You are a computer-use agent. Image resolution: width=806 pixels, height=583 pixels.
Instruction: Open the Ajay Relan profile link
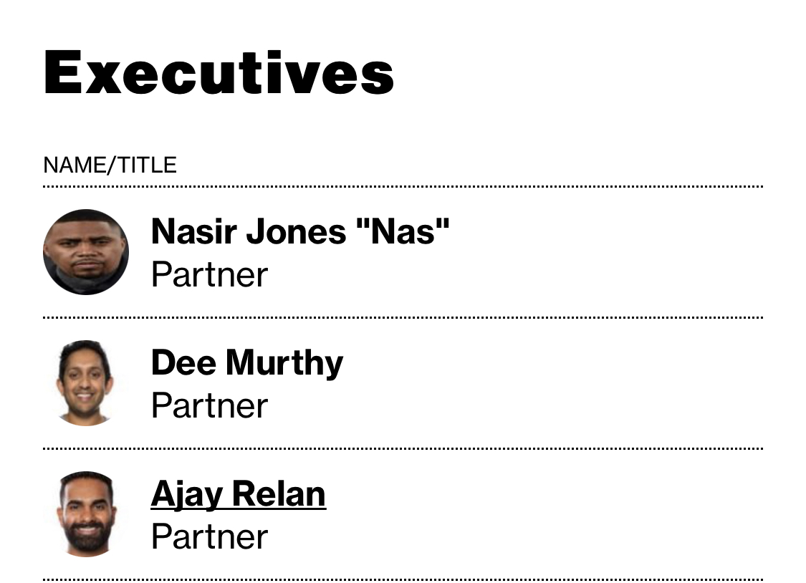[239, 494]
